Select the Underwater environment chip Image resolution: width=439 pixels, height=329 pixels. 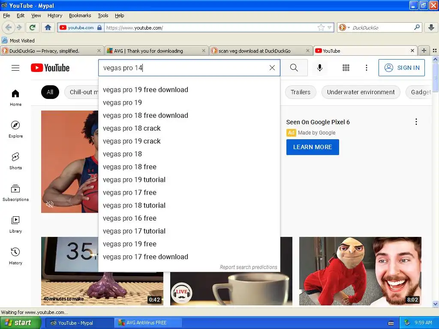[x=361, y=92]
